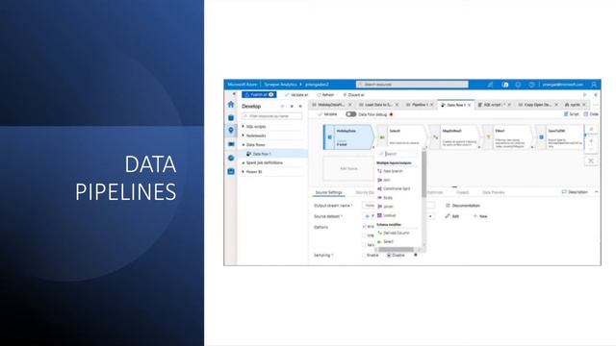Select the Disable sampling radio button
Image resolution: width=616 pixels, height=346 pixels.
[x=389, y=256]
